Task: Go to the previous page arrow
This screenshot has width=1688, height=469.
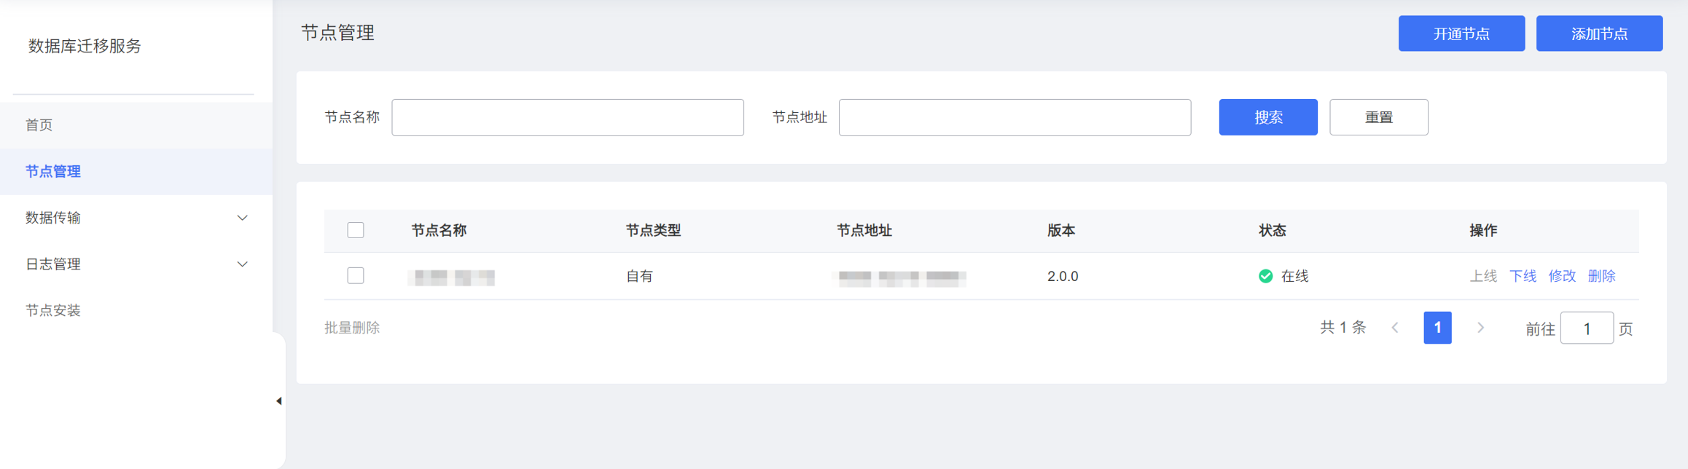Action: click(1395, 328)
